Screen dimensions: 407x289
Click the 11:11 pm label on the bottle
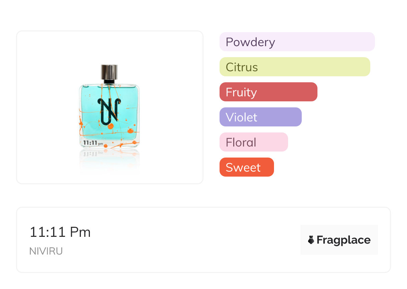pyautogui.click(x=93, y=143)
